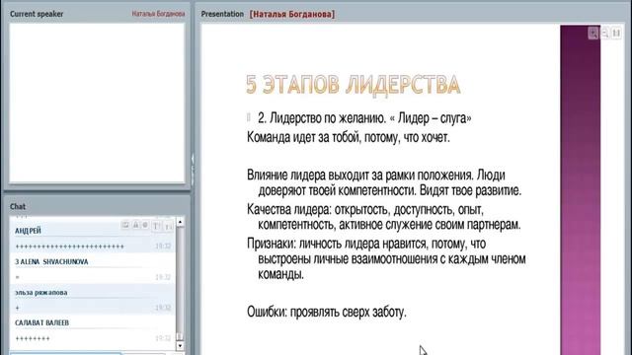Select chat user name САЛАВАТ ВАЛЕЕВ
Image resolution: width=632 pixels, height=355 pixels.
click(x=41, y=322)
